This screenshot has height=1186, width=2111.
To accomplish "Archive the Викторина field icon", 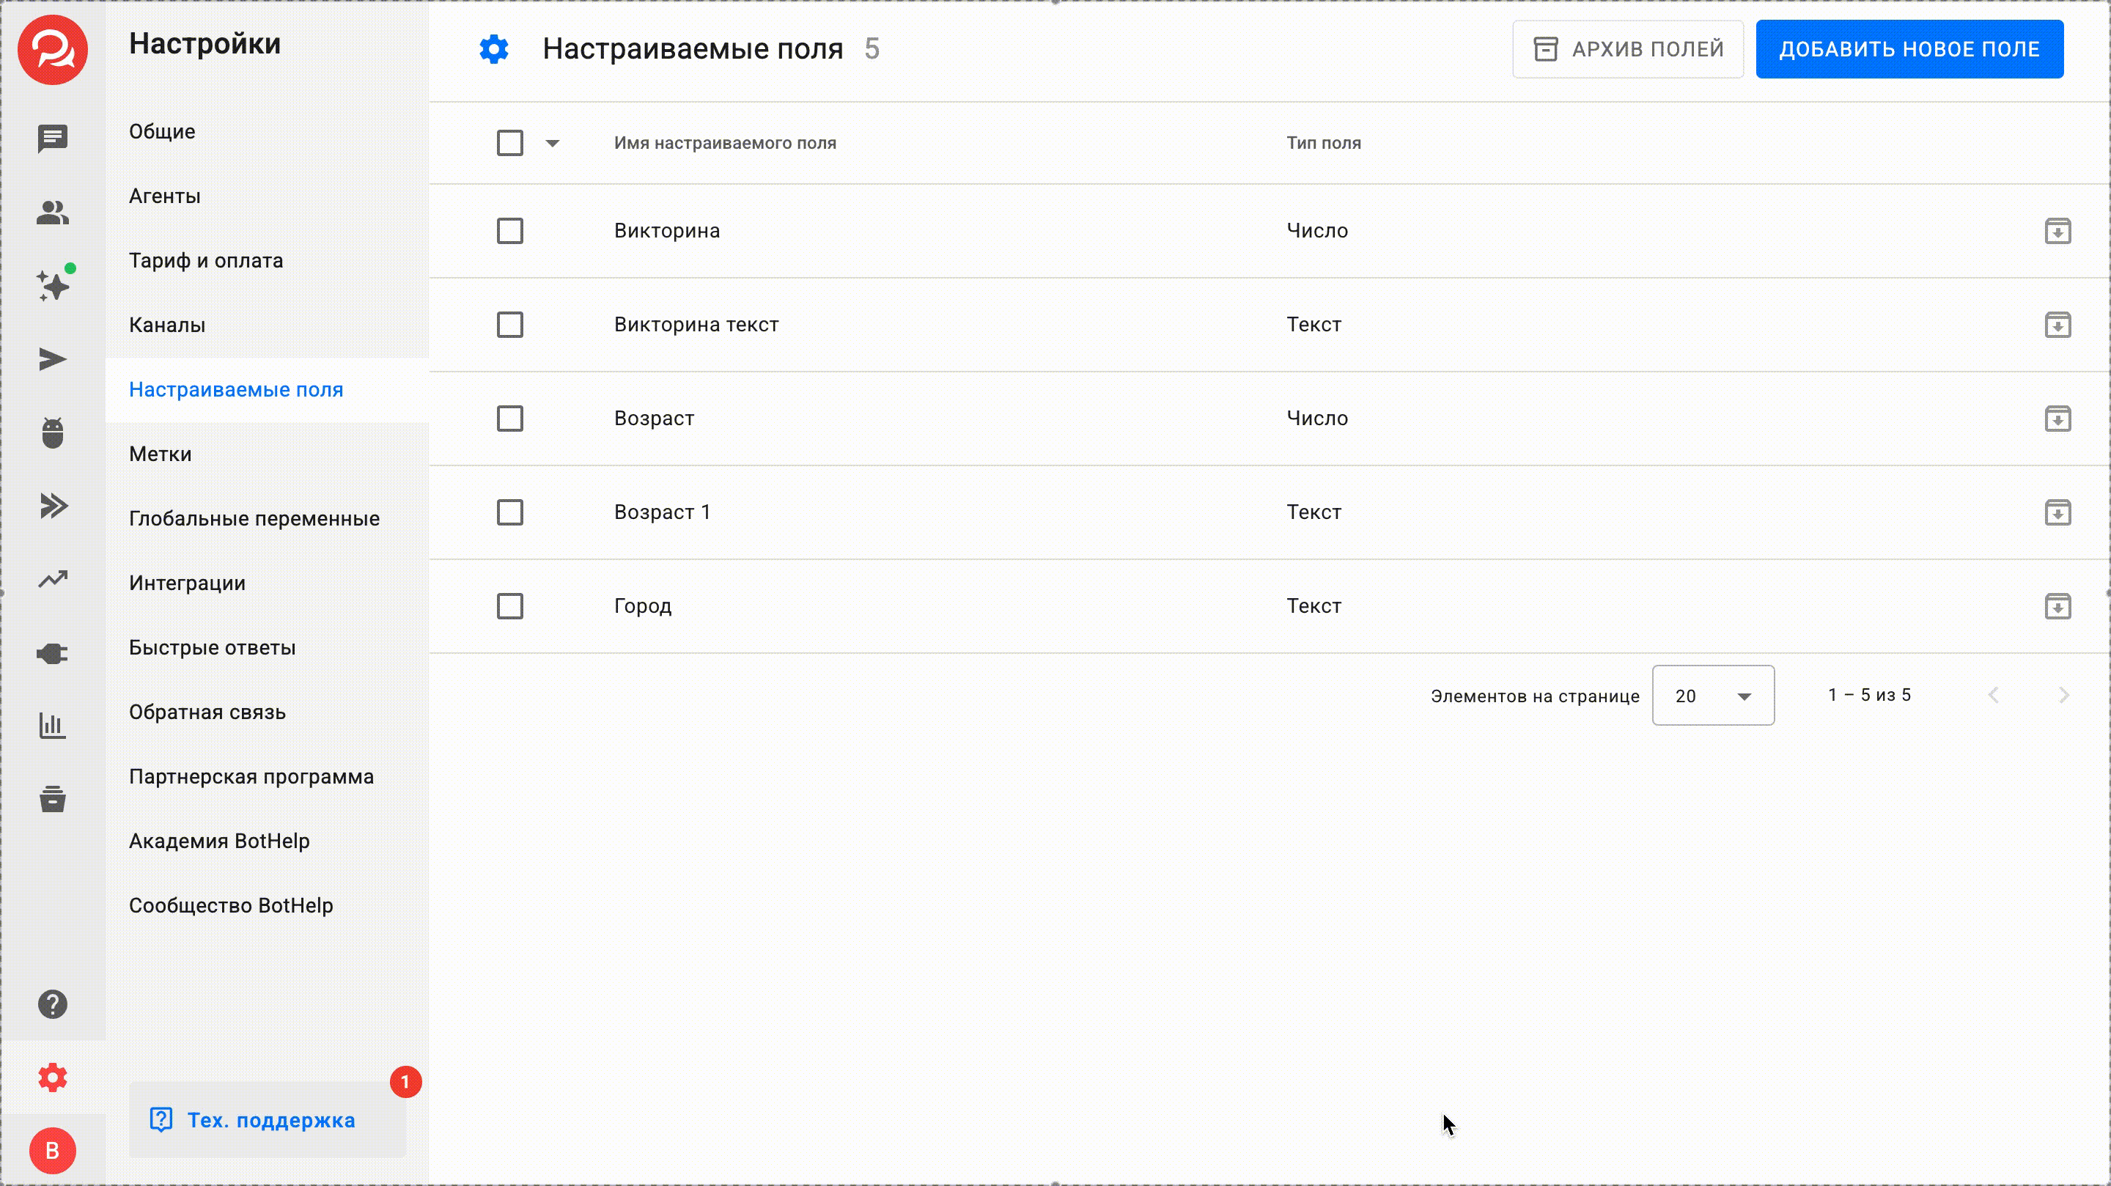I will [2057, 231].
